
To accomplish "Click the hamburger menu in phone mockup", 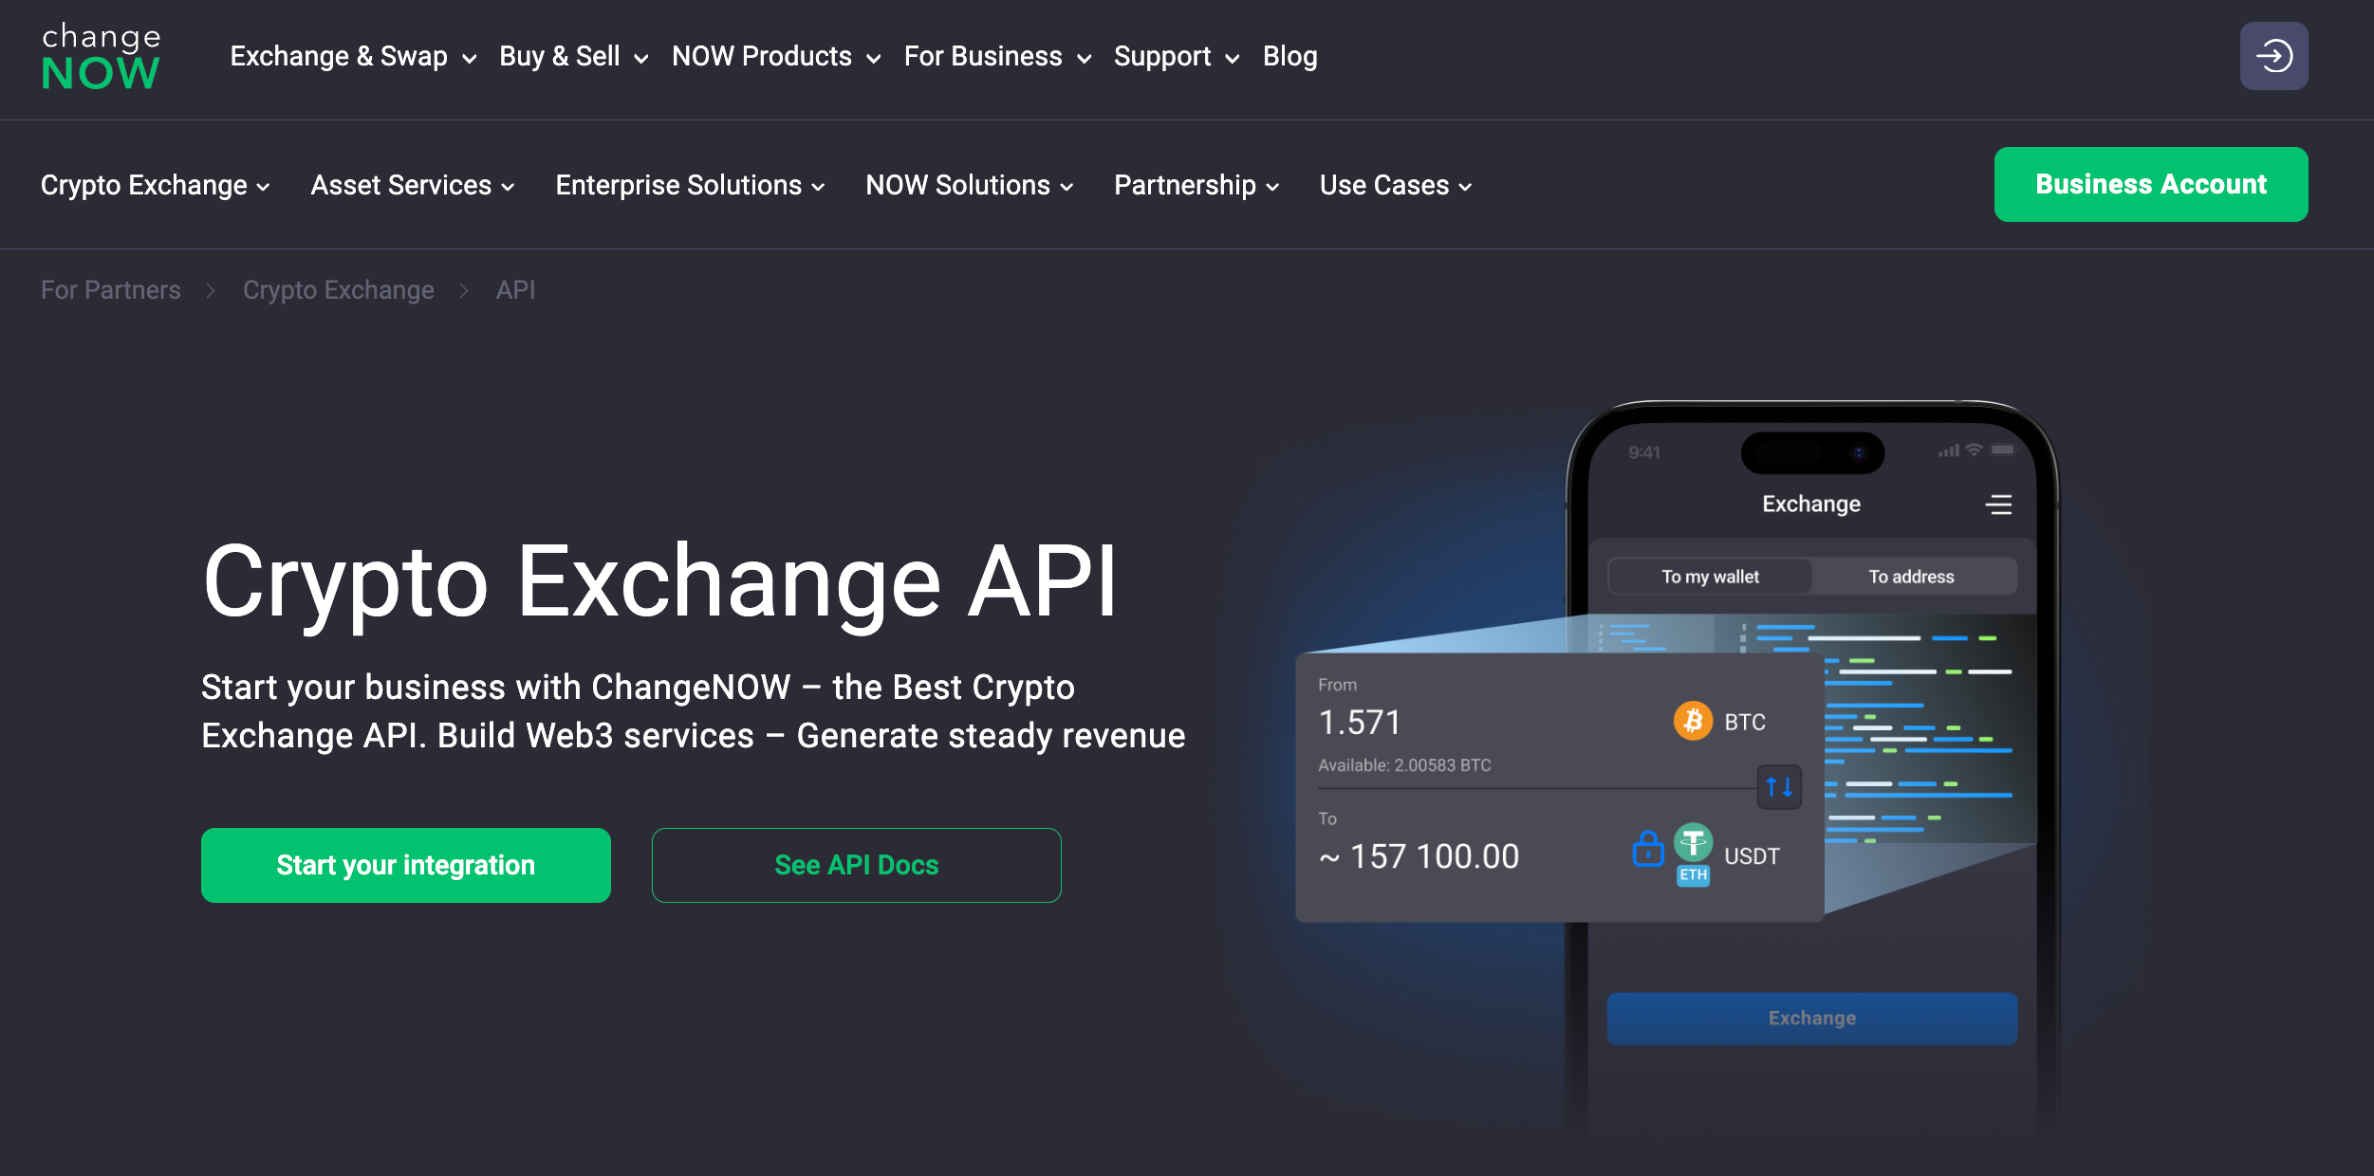I will pyautogui.click(x=1998, y=505).
